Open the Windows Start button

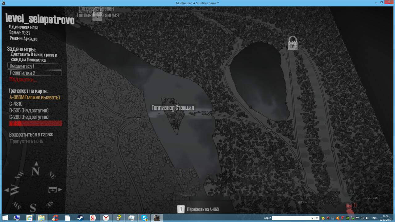[x=5, y=218]
